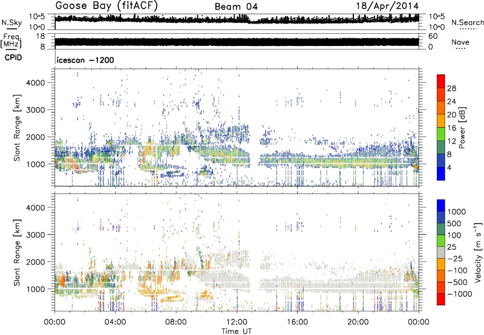Click the '60' Nave axis tick
Image resolution: width=484 pixels, height=335 pixels.
(x=433, y=36)
